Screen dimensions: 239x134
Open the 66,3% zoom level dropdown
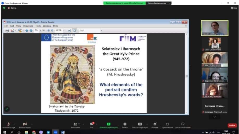pos(64,31)
